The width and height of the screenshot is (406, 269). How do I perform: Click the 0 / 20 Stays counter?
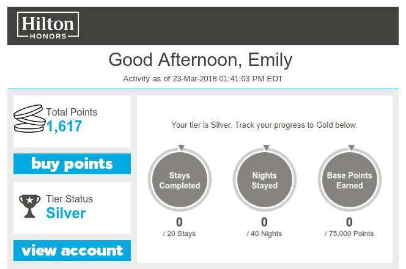point(180,227)
